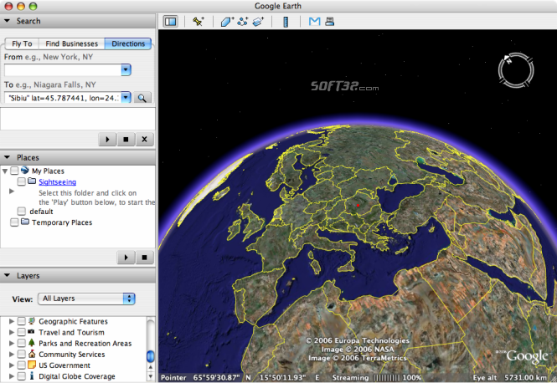Add a placemark with the pushpin icon

199,22
